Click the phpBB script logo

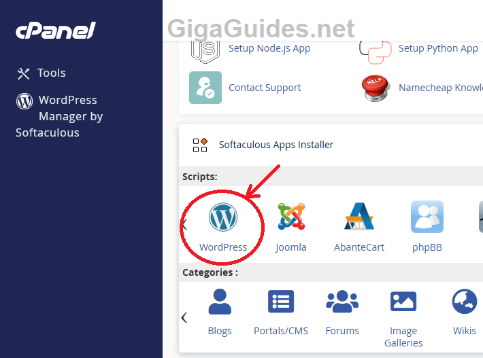(427, 217)
